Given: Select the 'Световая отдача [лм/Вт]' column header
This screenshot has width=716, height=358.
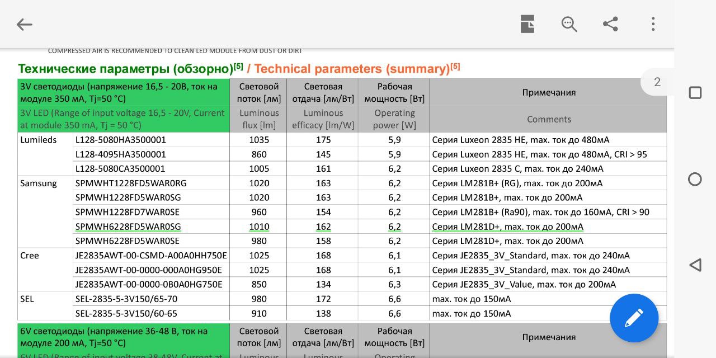Looking at the screenshot, I should [x=323, y=93].
